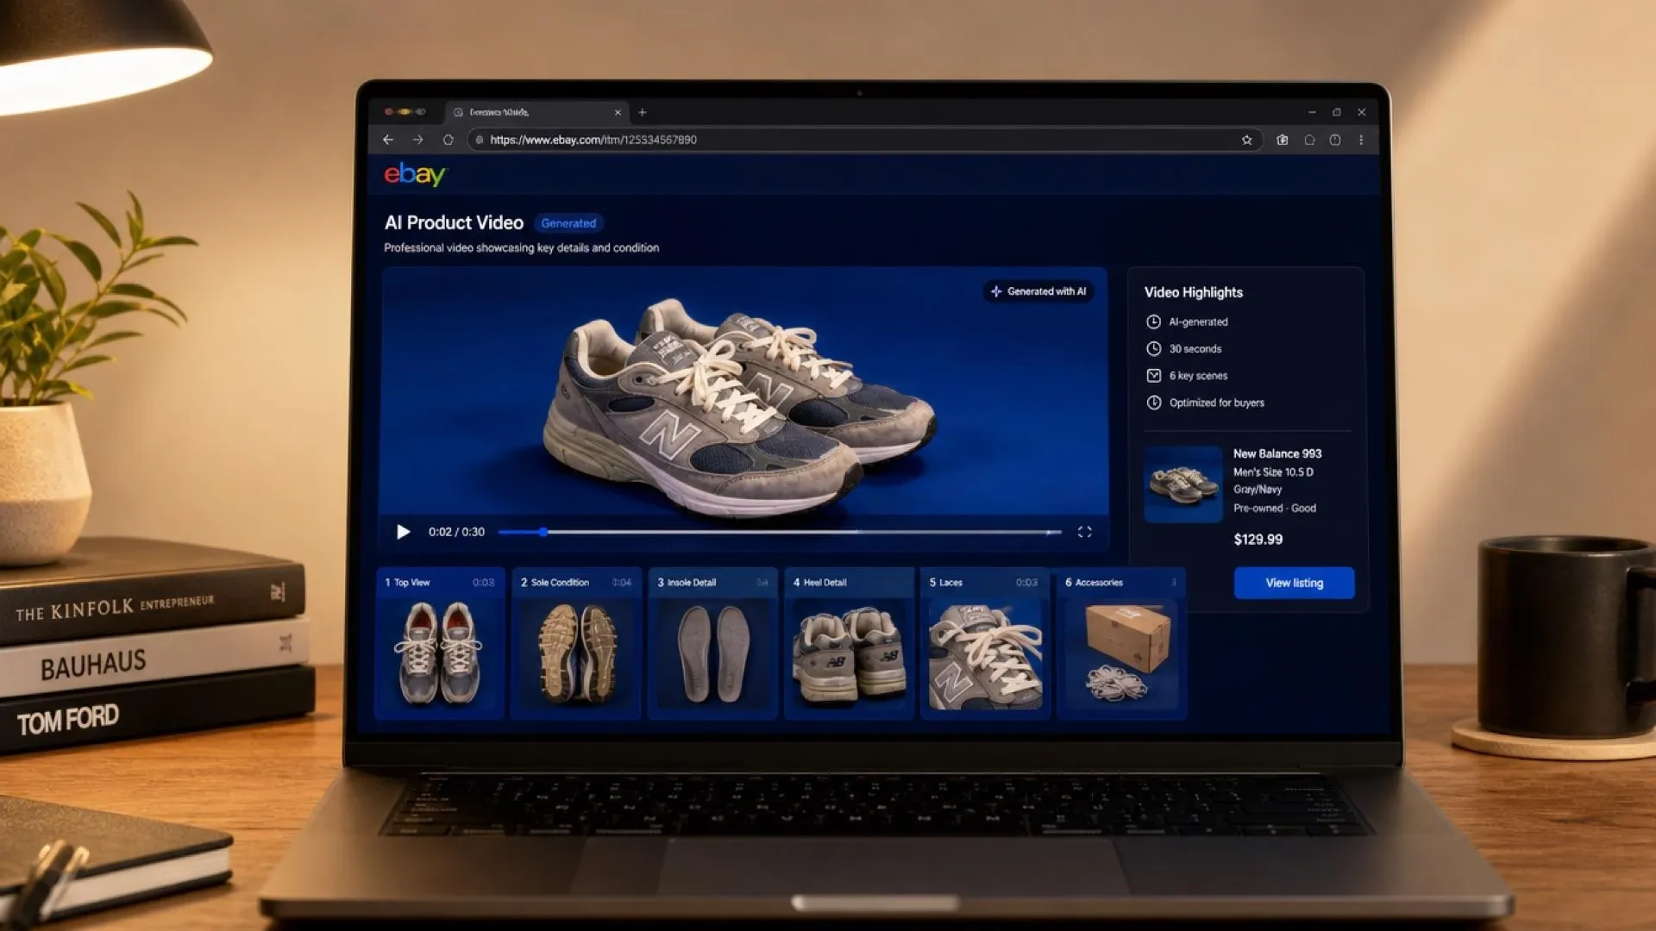Click the AI-generated highlight icon

[x=1153, y=322]
